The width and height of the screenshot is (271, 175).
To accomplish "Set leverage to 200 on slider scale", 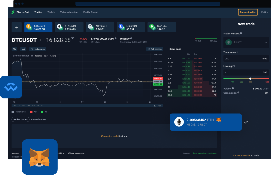I will [x=241, y=82].
